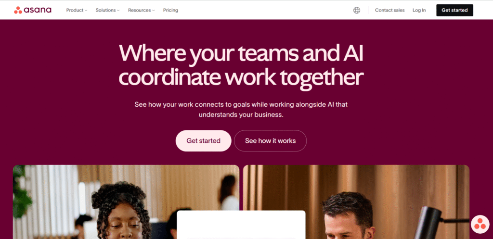Select the Log In link

click(419, 11)
